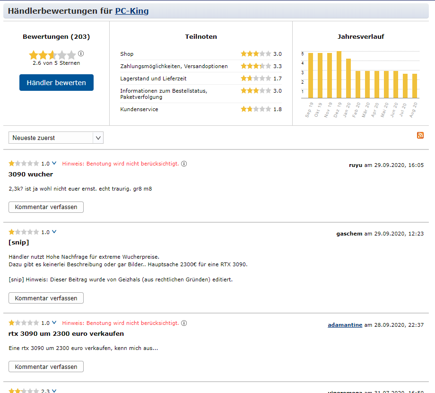Open the Neueste zuerst sort dropdown
The height and width of the screenshot is (393, 435).
(56, 138)
